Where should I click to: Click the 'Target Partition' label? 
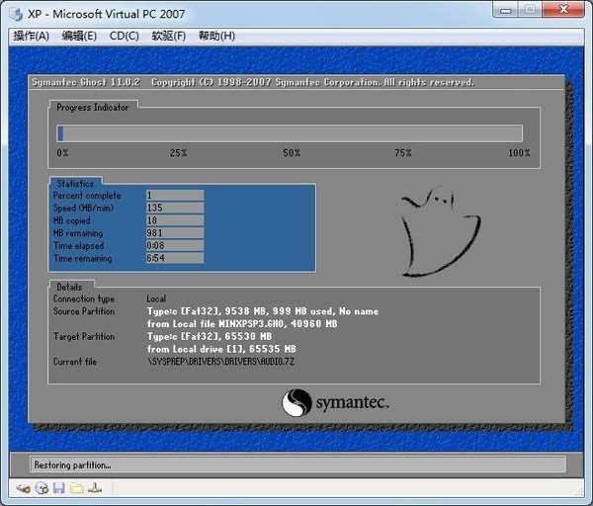84,336
